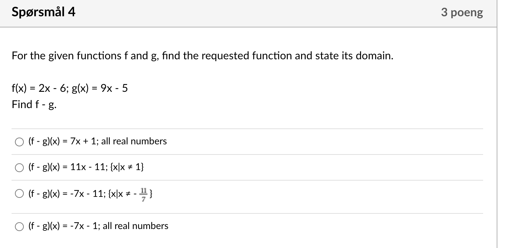
Task: Click the second radio button
Action: [x=19, y=167]
